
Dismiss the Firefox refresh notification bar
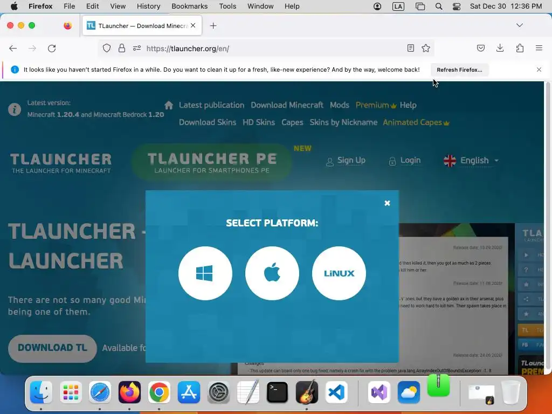539,70
